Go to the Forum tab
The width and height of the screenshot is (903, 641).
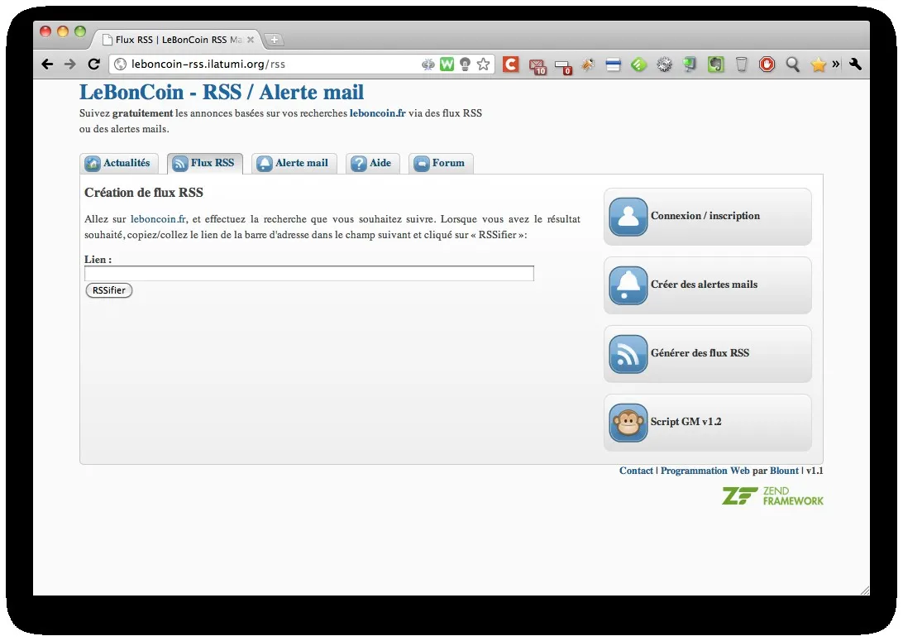click(x=441, y=164)
